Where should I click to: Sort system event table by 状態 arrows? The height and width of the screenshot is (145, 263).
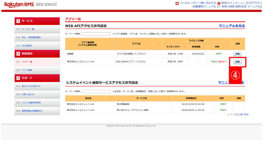(229, 98)
